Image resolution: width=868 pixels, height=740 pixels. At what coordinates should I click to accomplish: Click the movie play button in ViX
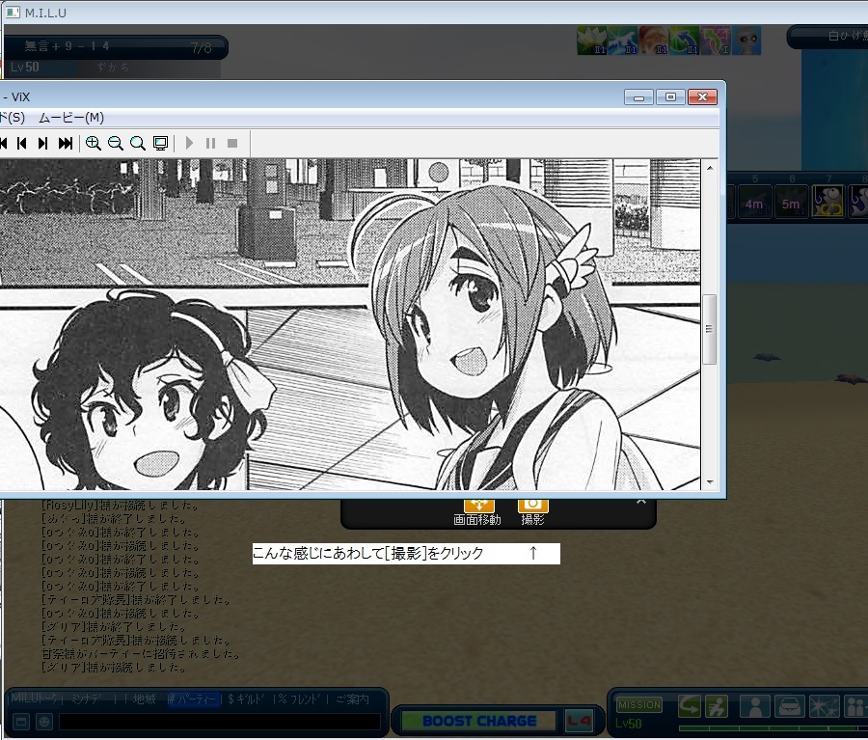pos(189,144)
